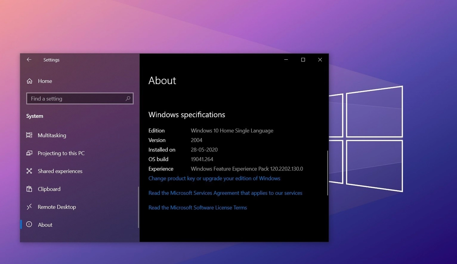Read the Microsoft Services Agreement link
This screenshot has width=457, height=264.
(225, 193)
